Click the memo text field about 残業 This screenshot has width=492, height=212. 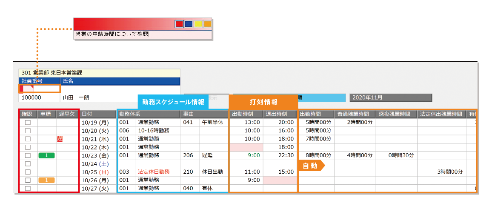143,34
